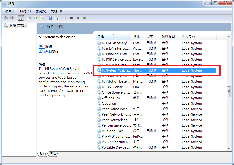
Task: Select the NI Network Discovery service name
Action: (115, 54)
